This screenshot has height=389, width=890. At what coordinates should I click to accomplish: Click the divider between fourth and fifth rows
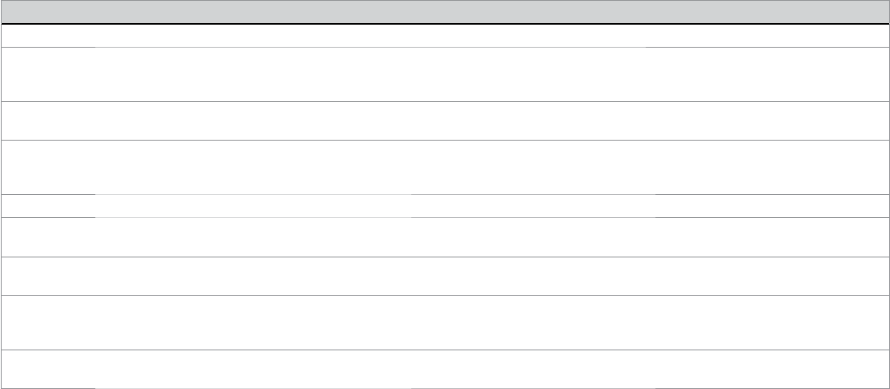coord(445,194)
